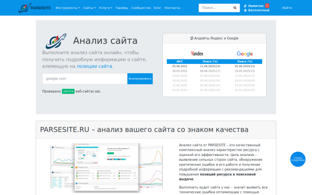
Task: Click the Войти login link
Action: (x=287, y=8)
